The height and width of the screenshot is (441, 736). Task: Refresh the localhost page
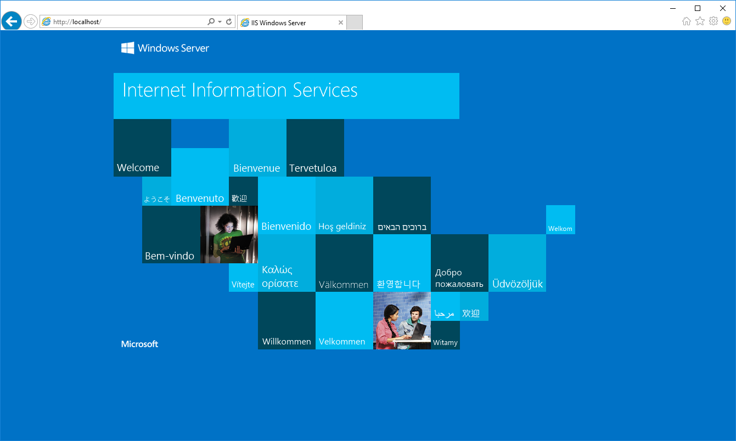(229, 22)
